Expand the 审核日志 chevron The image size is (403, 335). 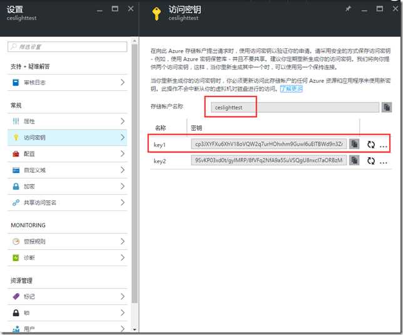coord(123,82)
